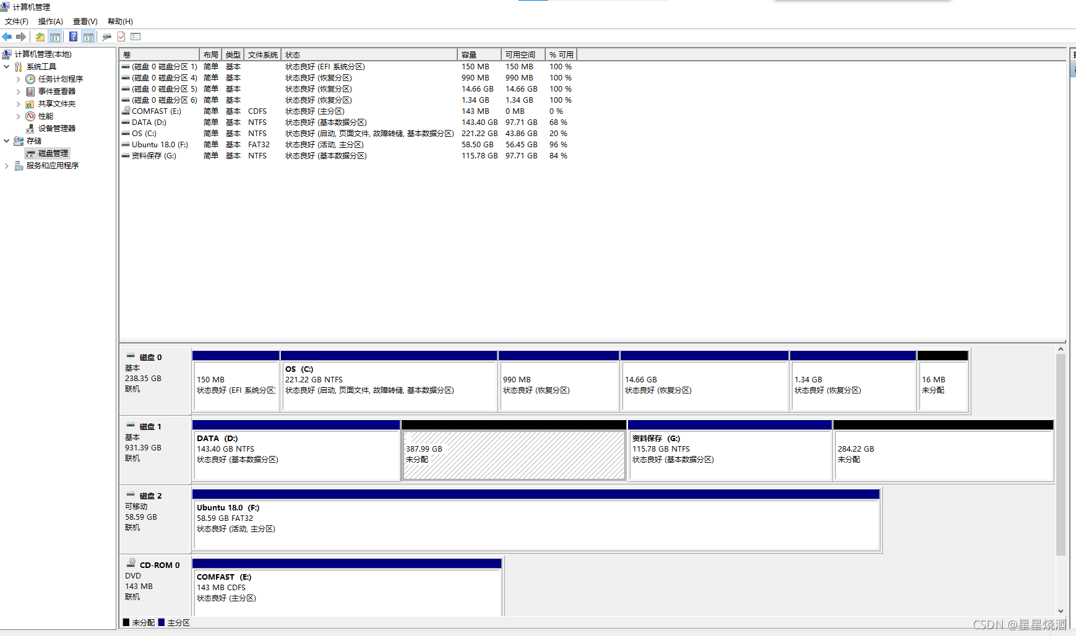Screen dimensions: 1076x636
Task: Sort by the % 可用 column header
Action: [x=561, y=55]
